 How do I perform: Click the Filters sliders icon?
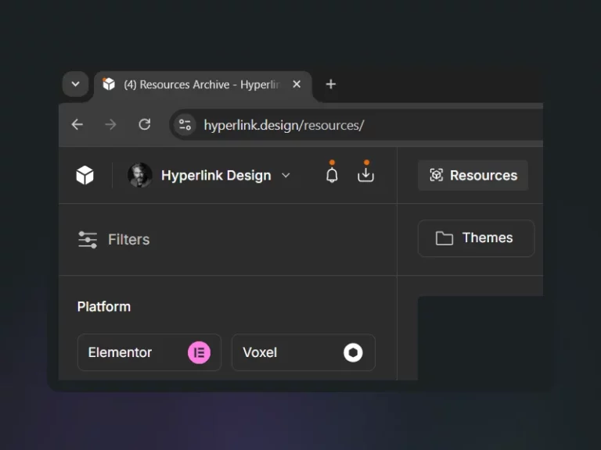88,240
